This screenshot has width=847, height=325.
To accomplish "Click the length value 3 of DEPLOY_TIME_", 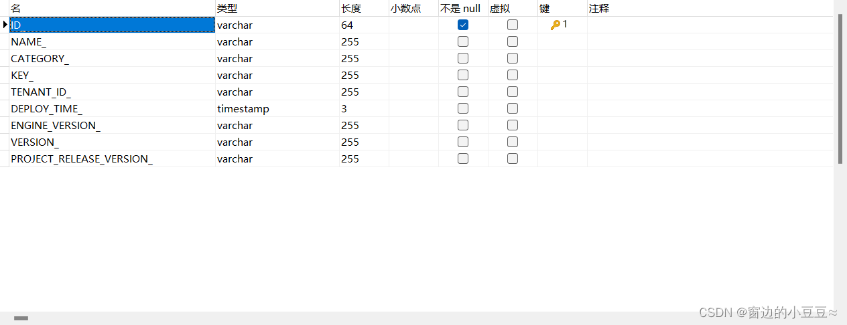I will [364, 108].
